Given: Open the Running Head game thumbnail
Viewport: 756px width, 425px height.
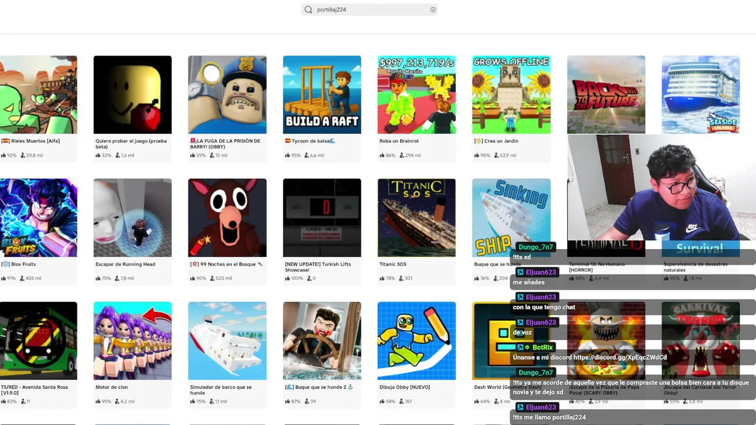Looking at the screenshot, I should tap(132, 218).
